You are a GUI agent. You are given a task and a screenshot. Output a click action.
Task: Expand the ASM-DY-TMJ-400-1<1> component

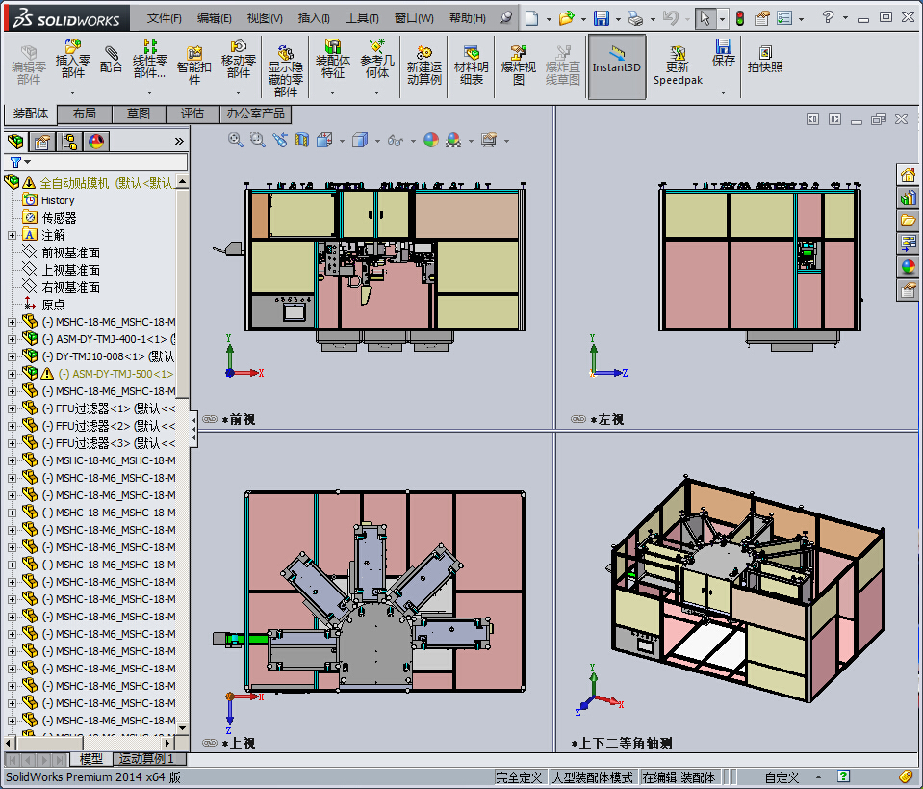(x=12, y=339)
